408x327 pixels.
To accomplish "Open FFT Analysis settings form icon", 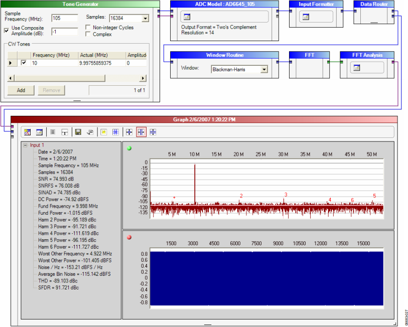I will [356, 68].
